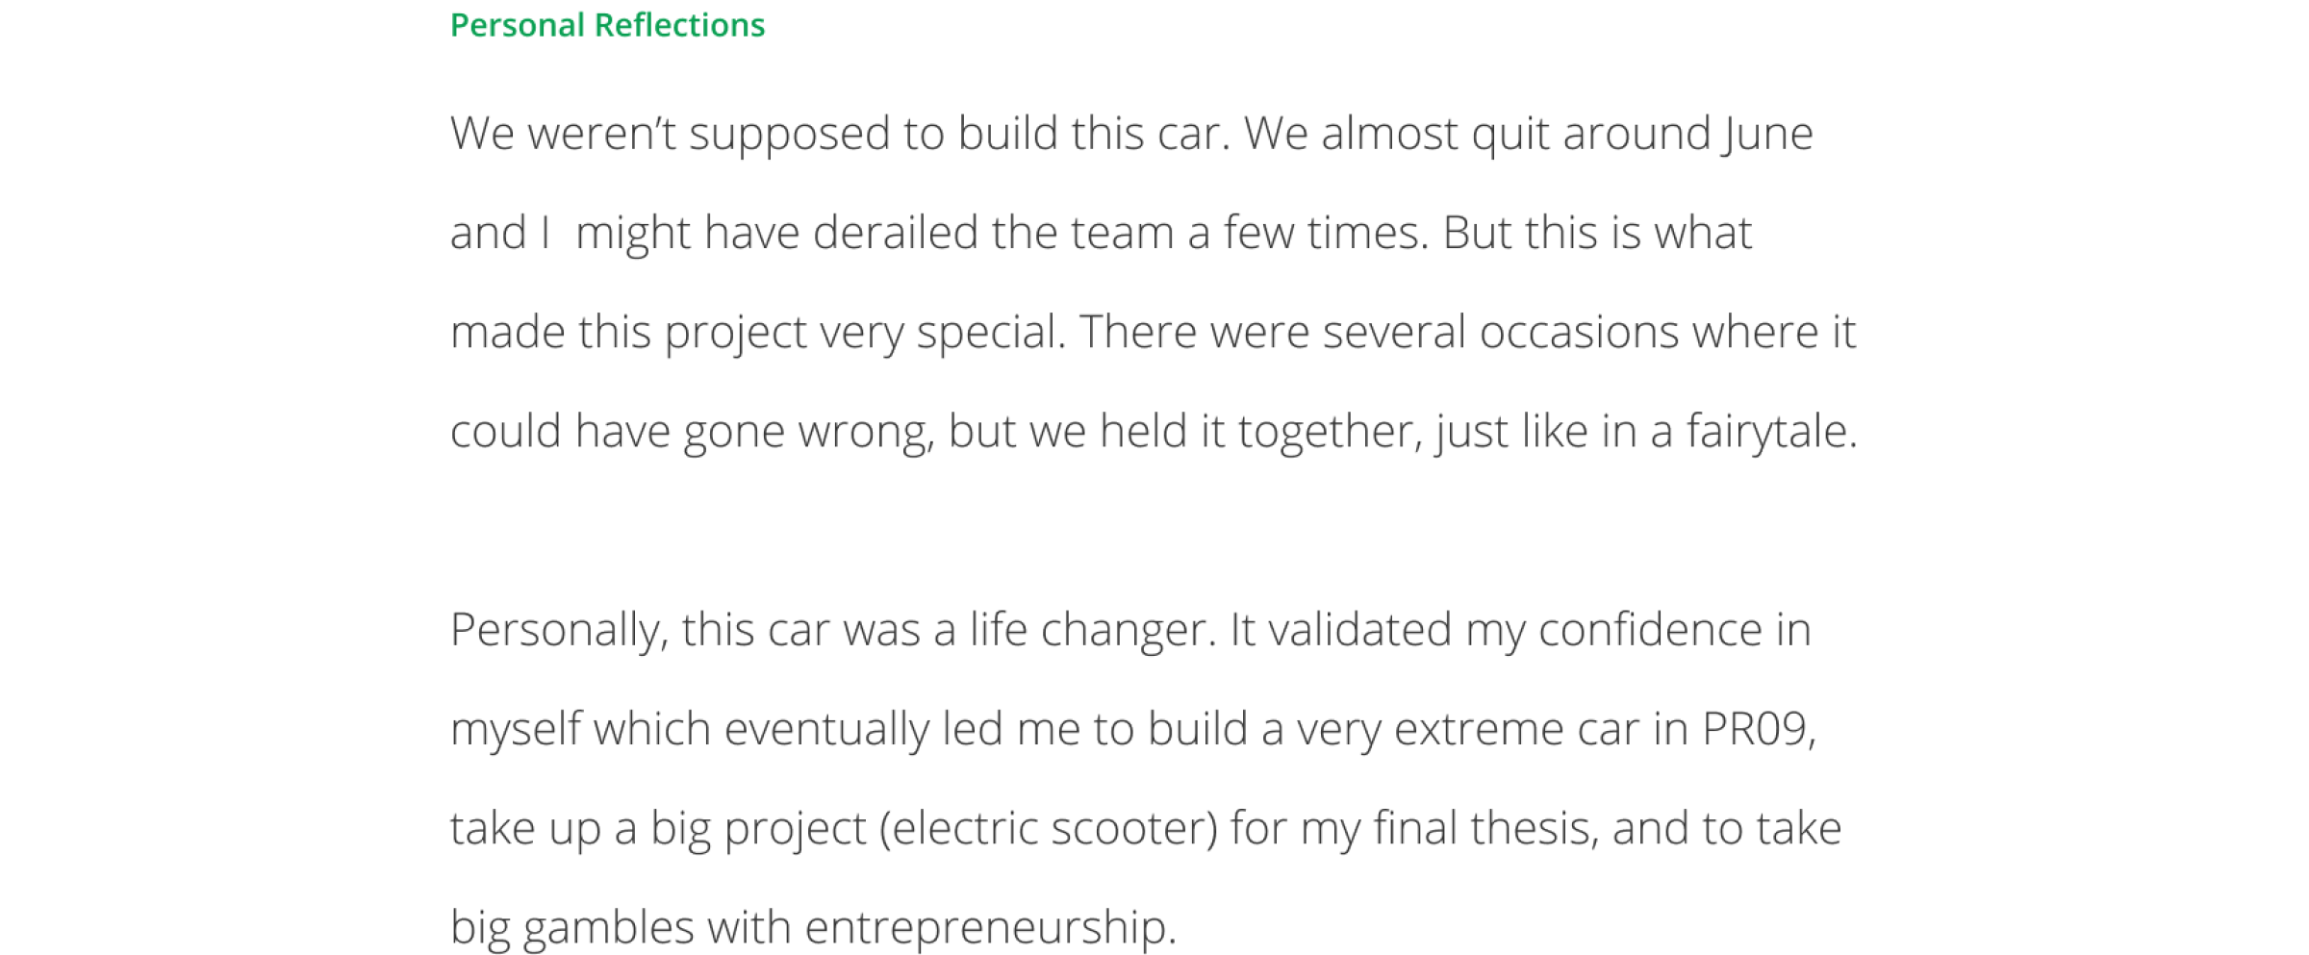This screenshot has height=955, width=2309.
Task: Click the word "entrepreneurship" in last line
Action: 986,927
